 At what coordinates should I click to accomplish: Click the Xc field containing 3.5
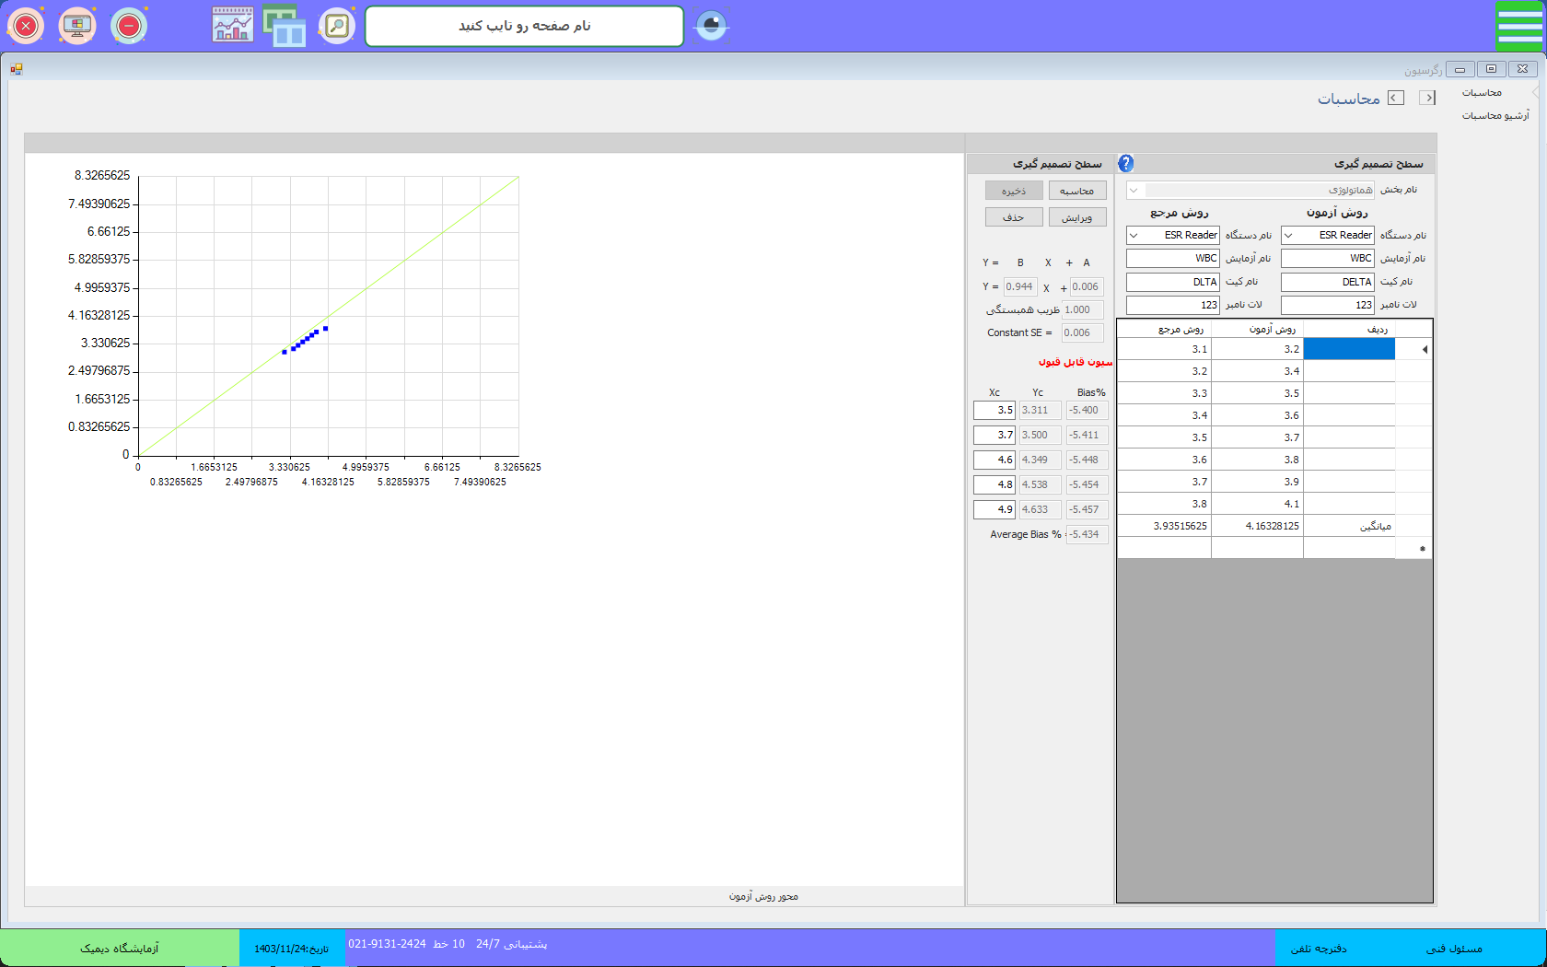coord(994,411)
